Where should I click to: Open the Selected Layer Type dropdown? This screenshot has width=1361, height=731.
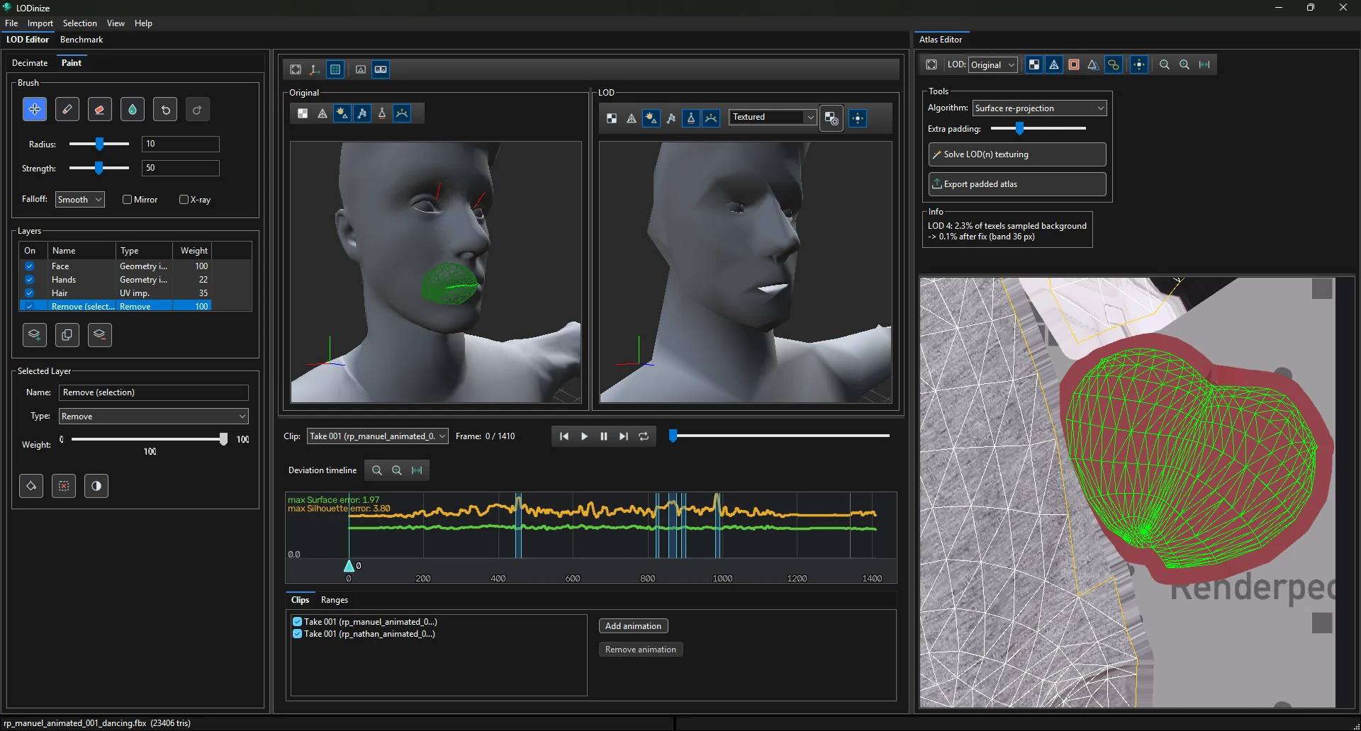coord(154,416)
